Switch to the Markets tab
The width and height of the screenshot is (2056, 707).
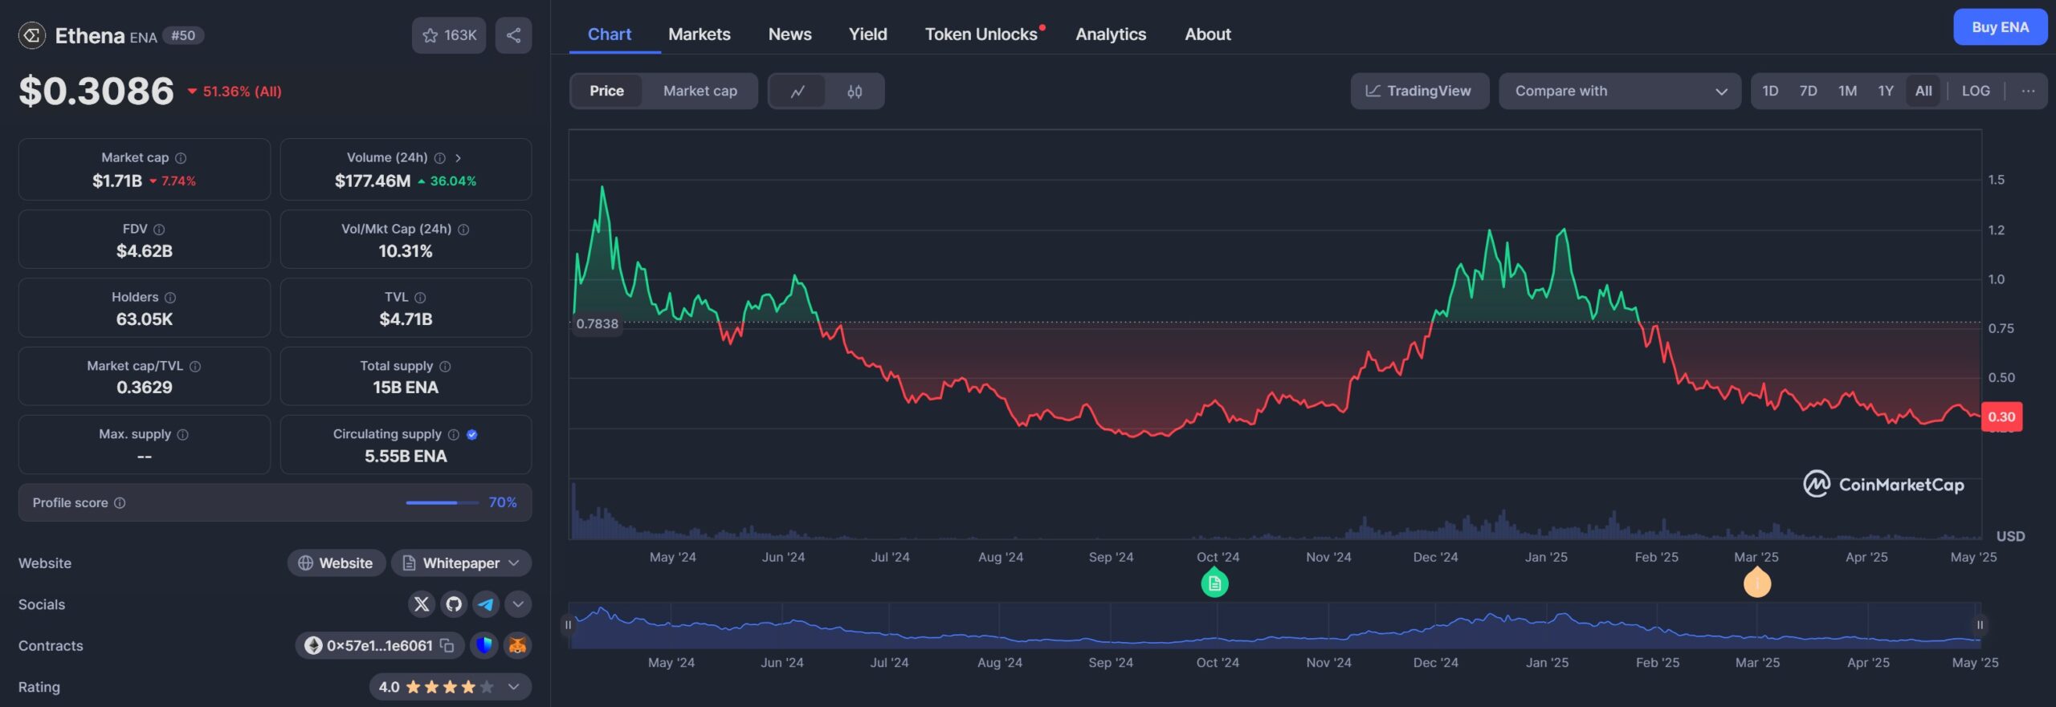tap(699, 35)
